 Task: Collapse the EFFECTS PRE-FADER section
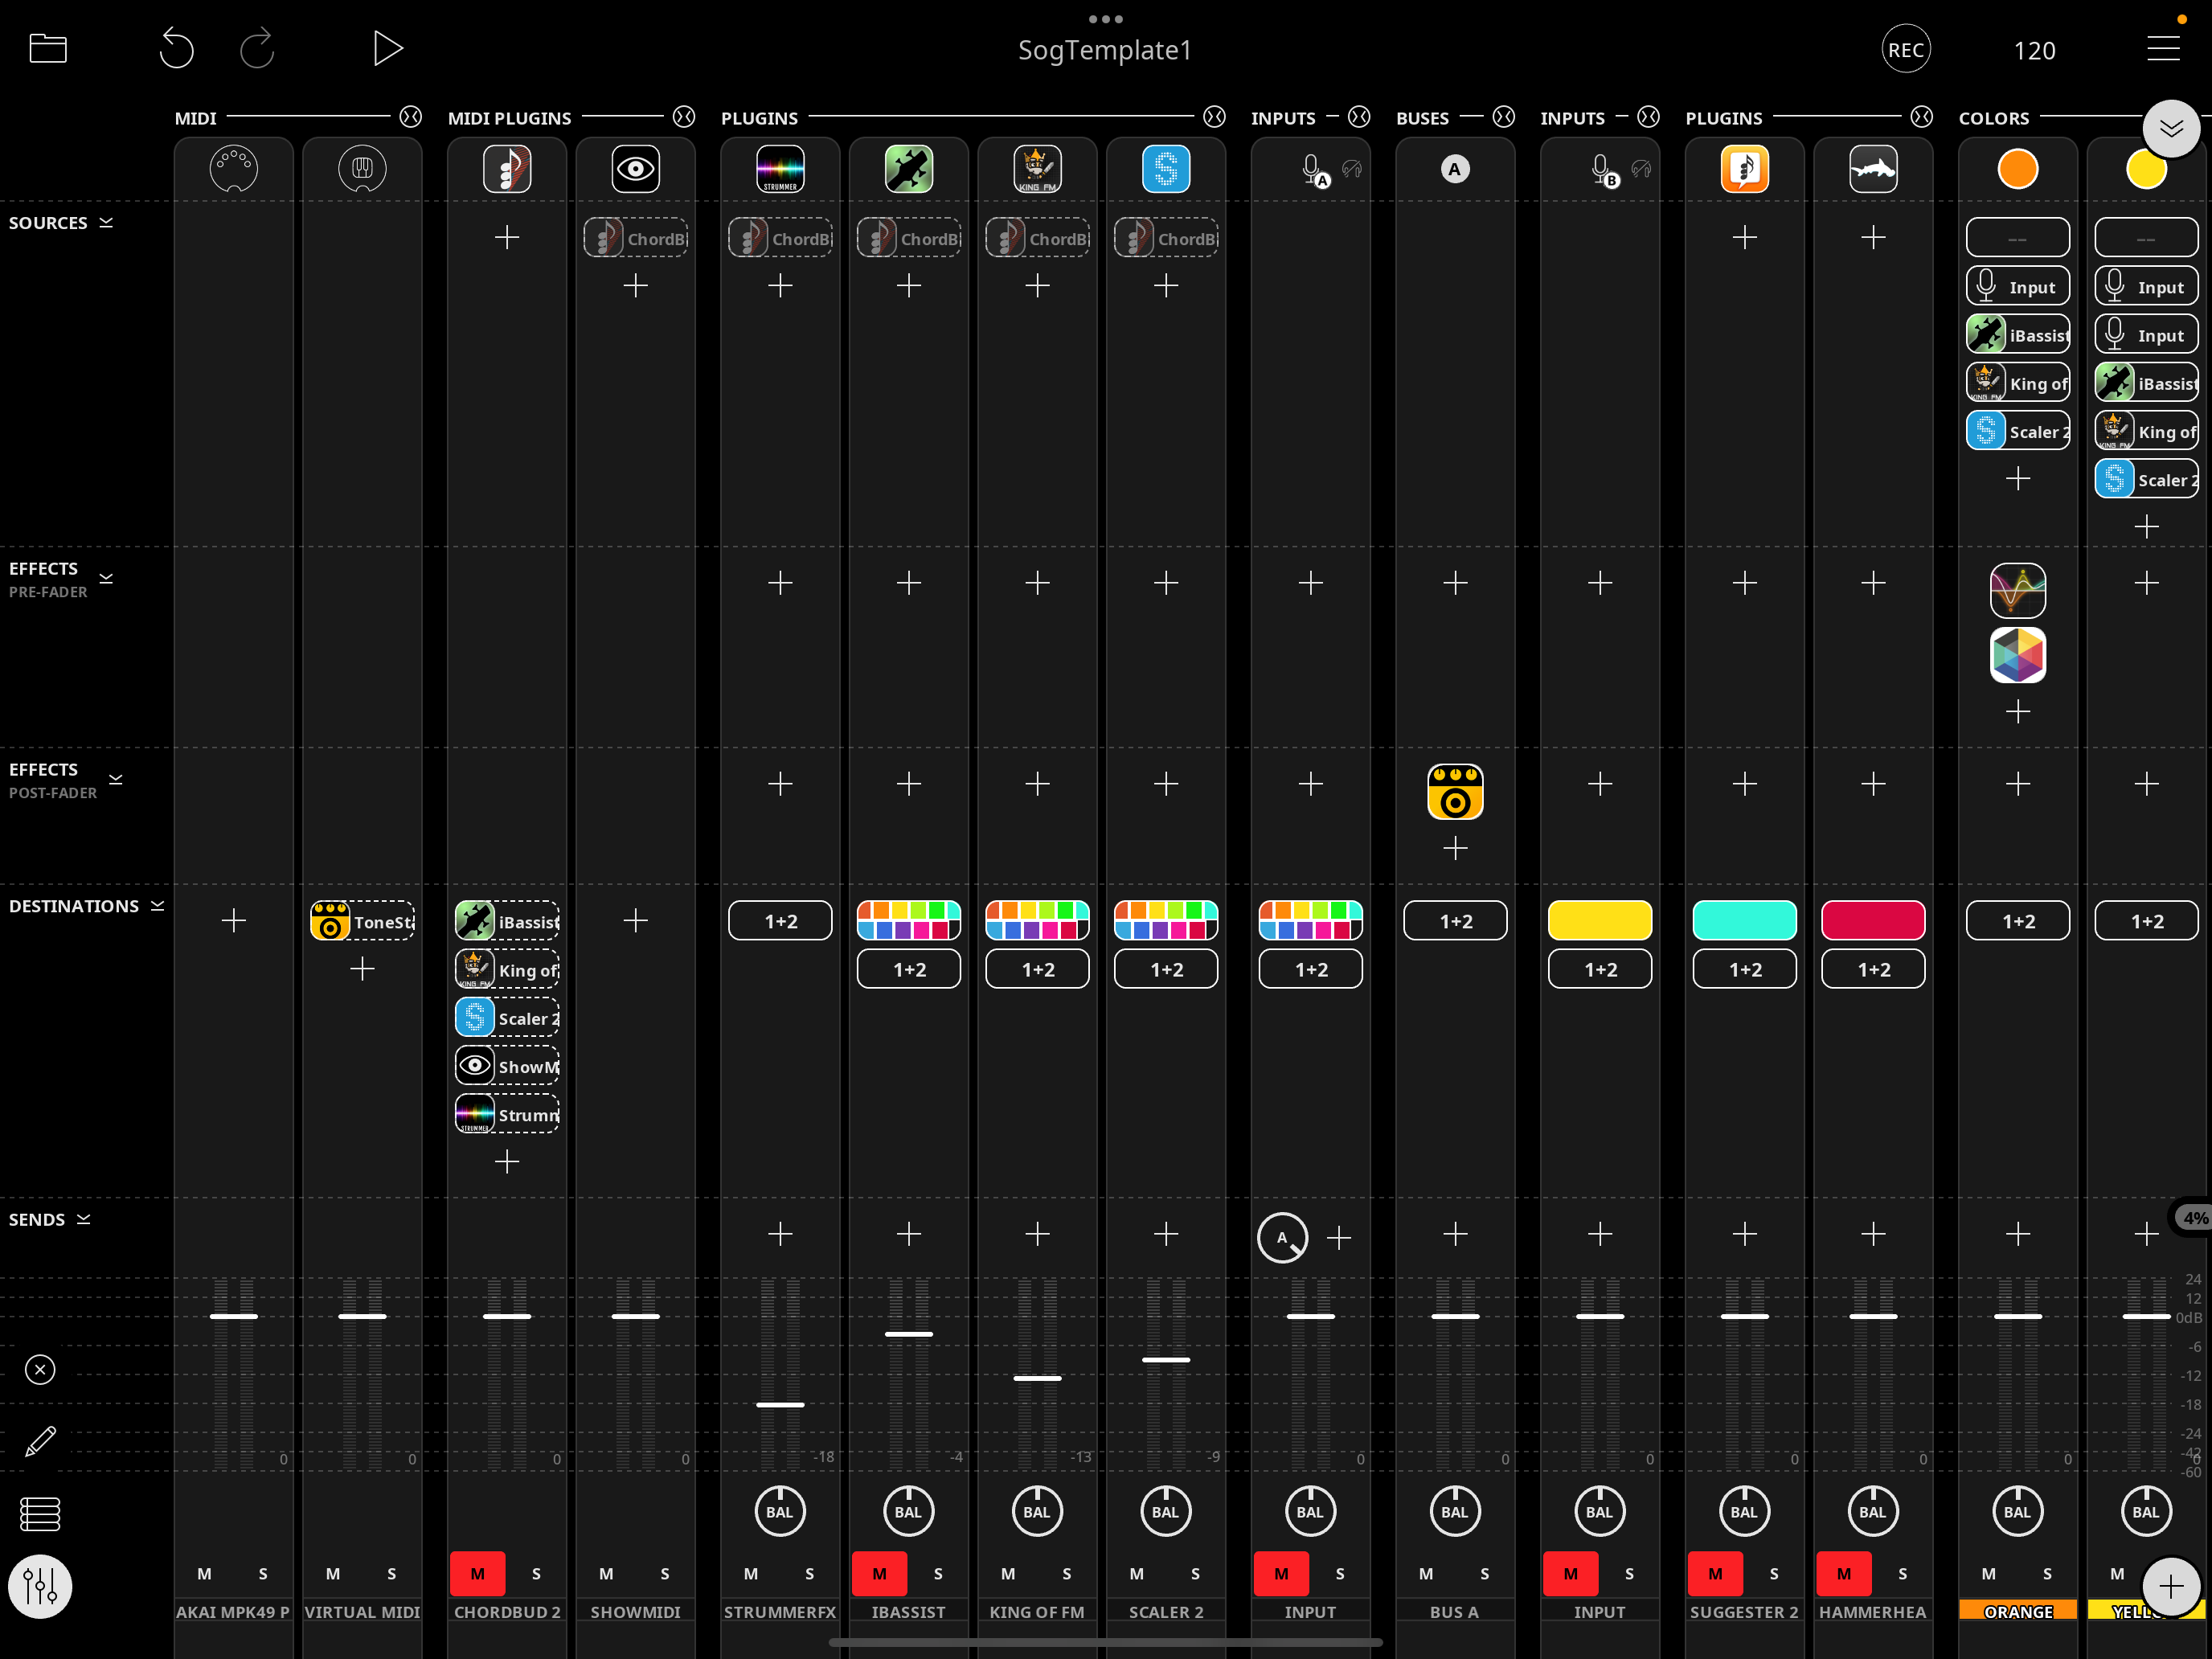(x=106, y=578)
